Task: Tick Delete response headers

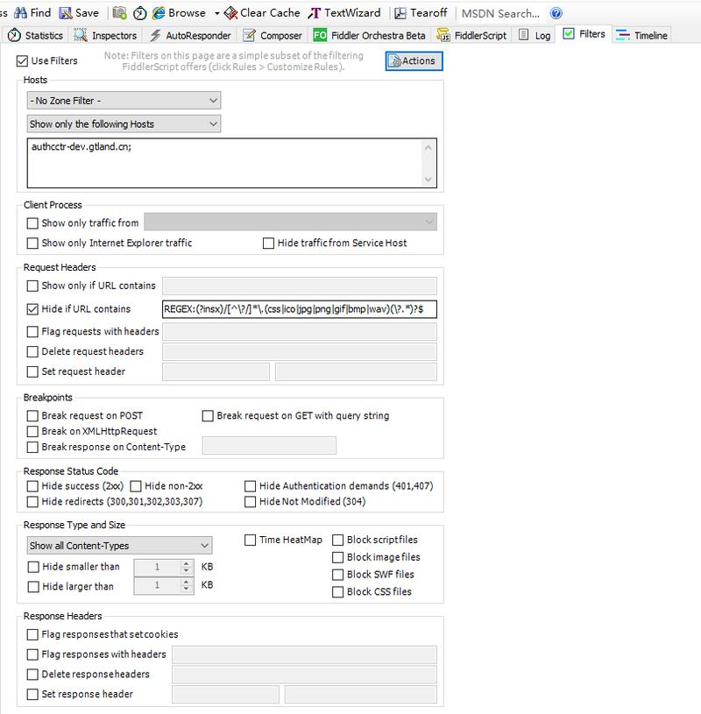Action: click(32, 675)
